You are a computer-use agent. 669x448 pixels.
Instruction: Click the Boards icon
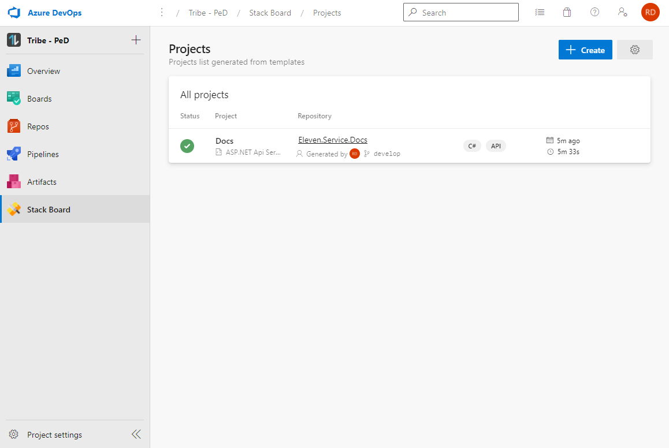point(14,98)
